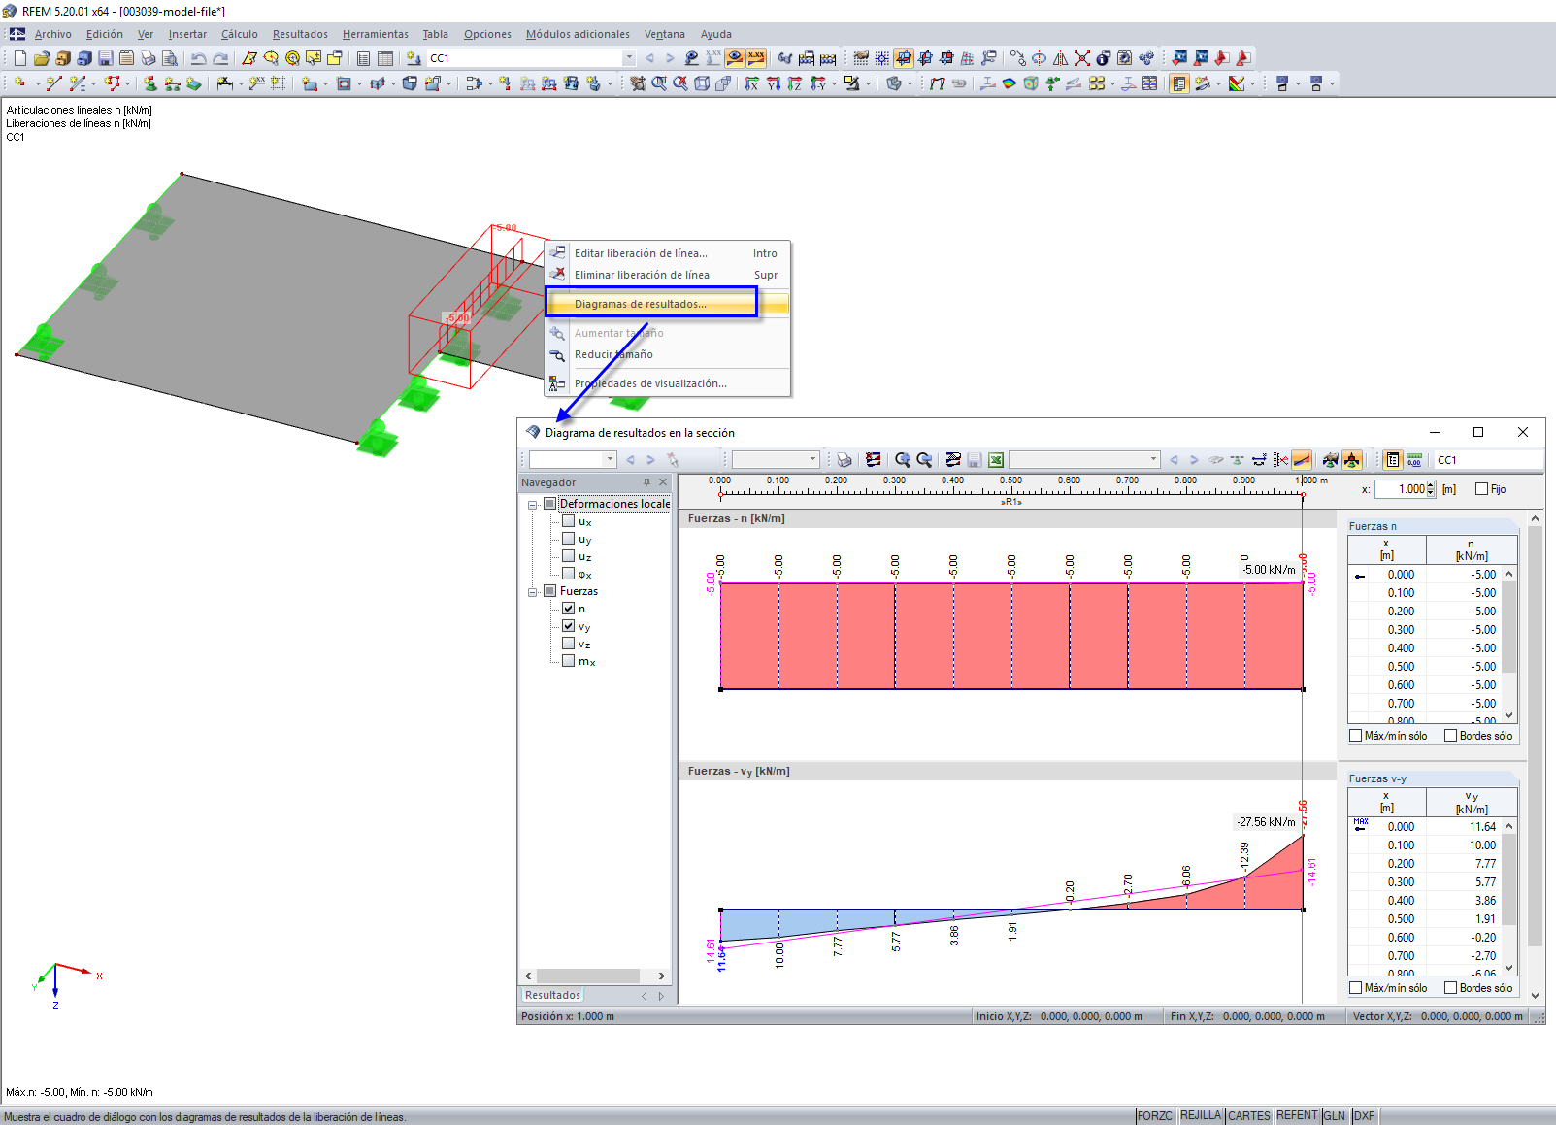
Task: Toggle the ux deformation checkbox
Action: [x=569, y=521]
